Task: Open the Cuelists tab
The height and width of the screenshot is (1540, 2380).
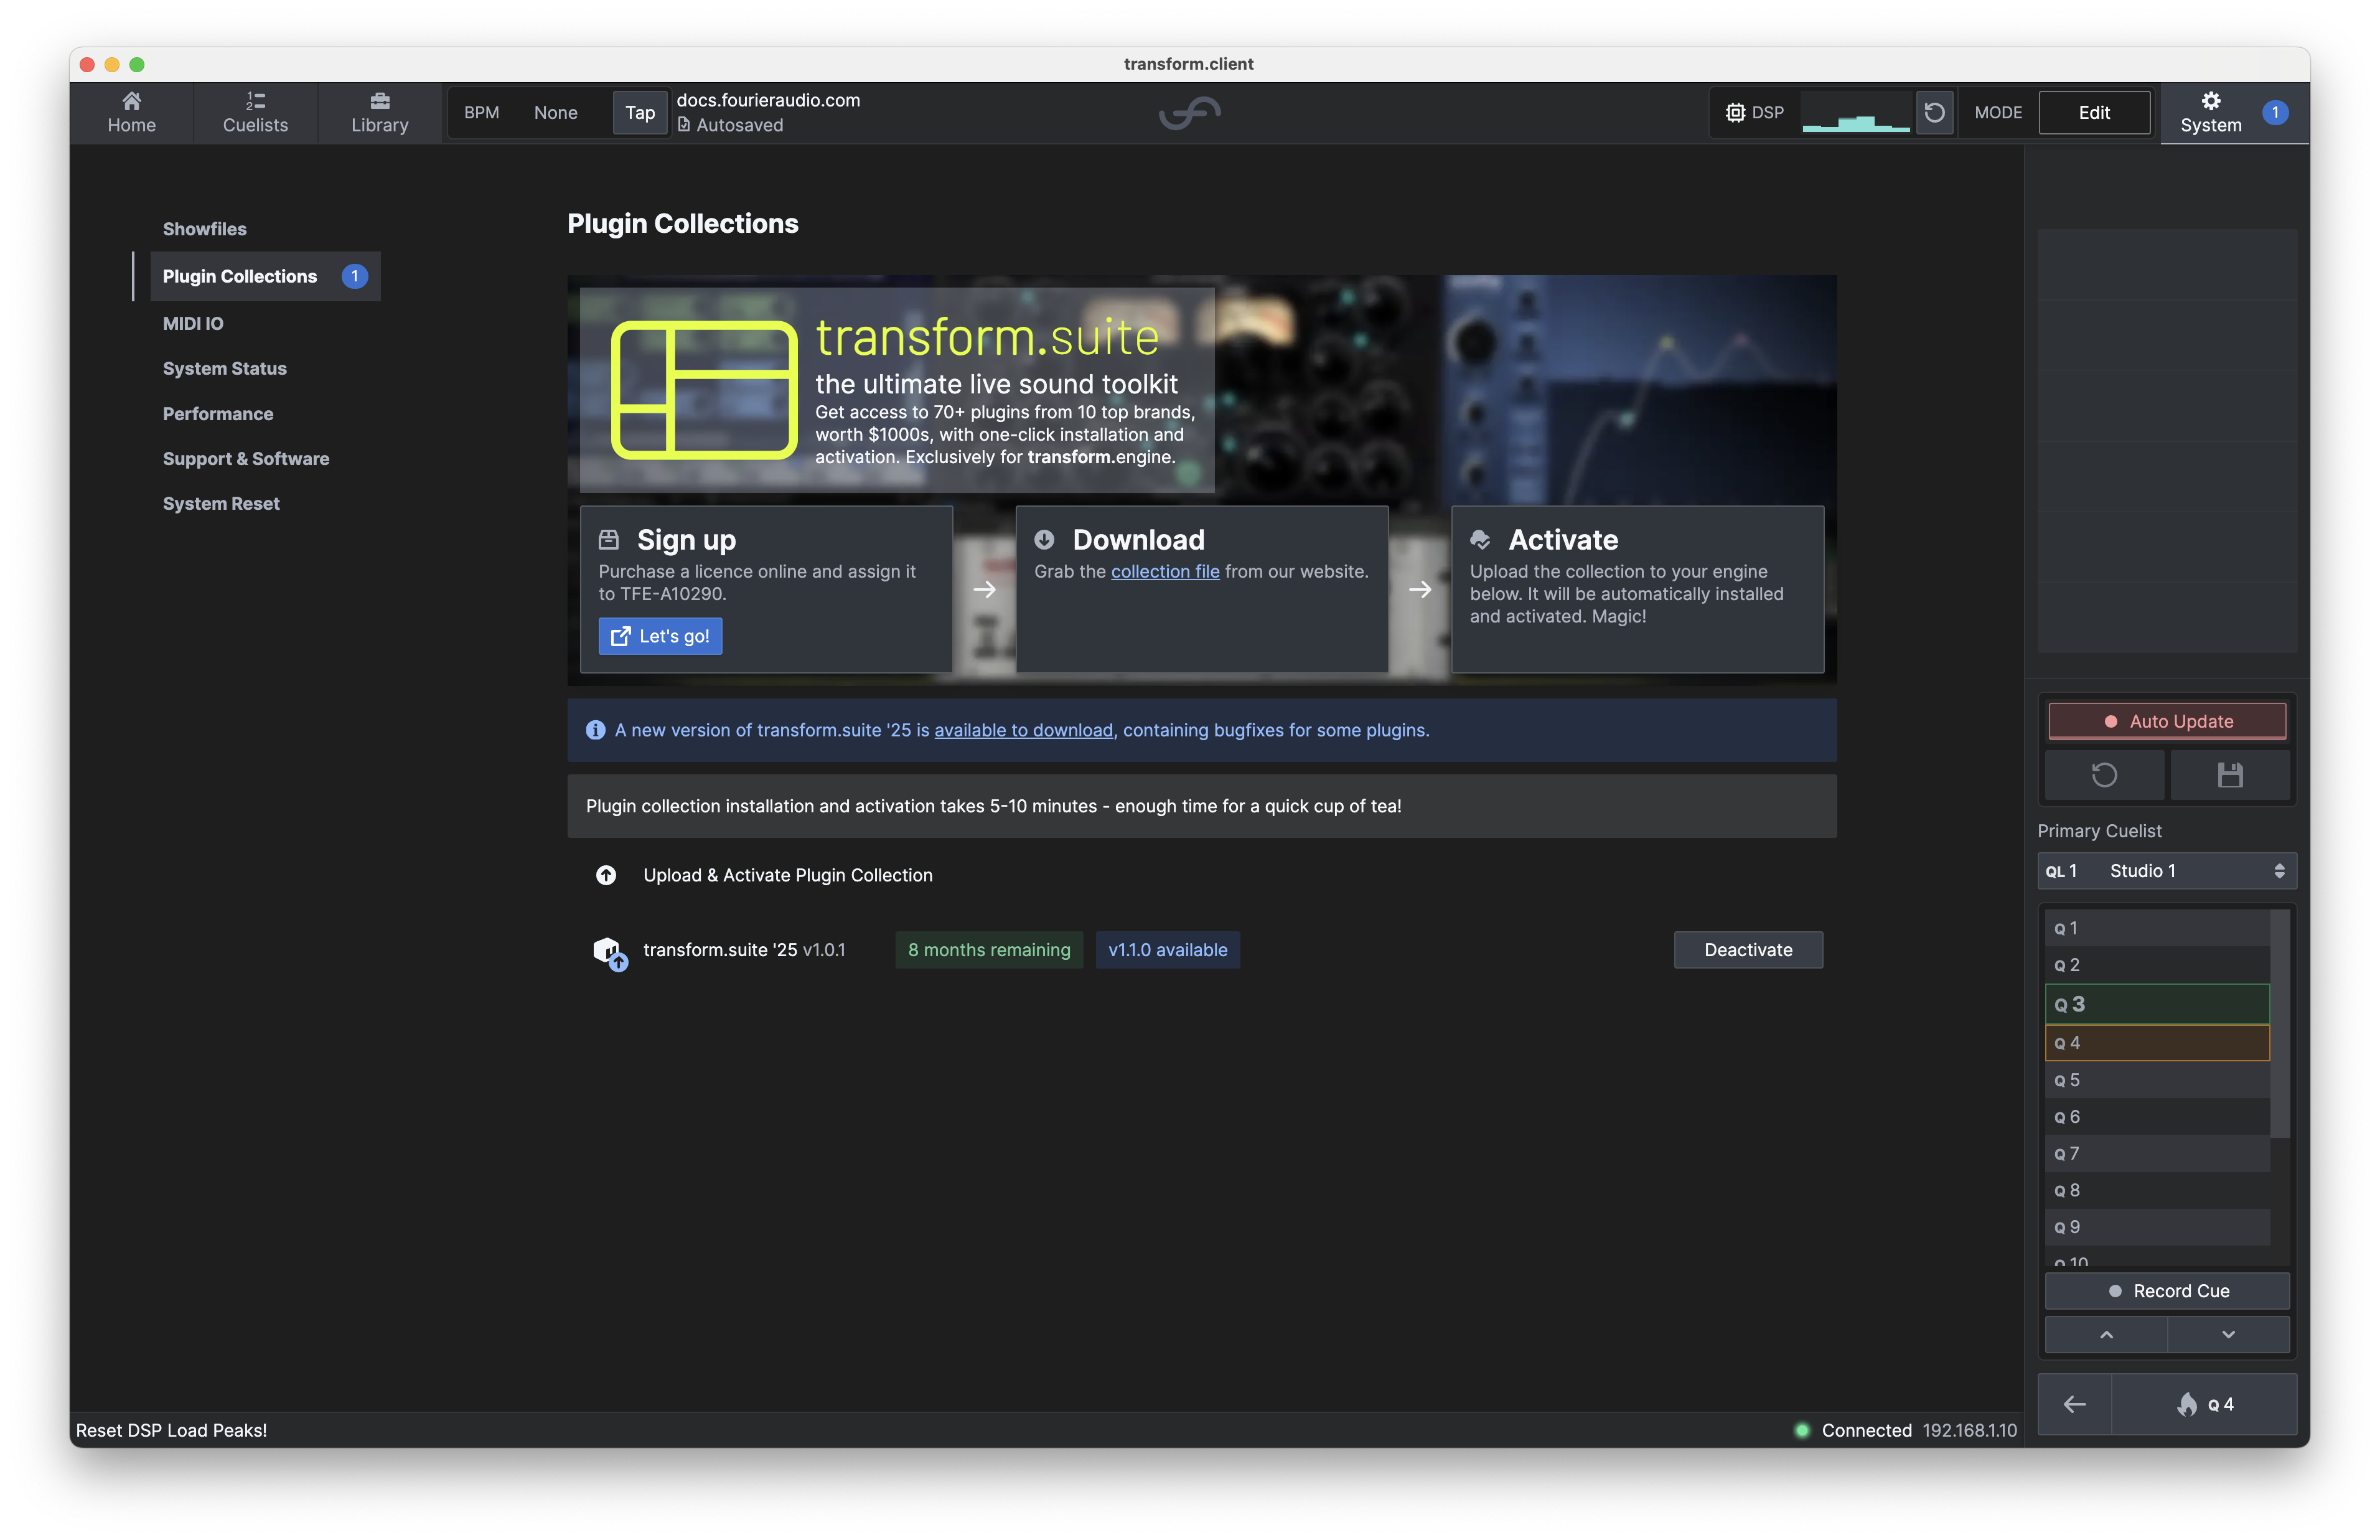Action: point(255,112)
